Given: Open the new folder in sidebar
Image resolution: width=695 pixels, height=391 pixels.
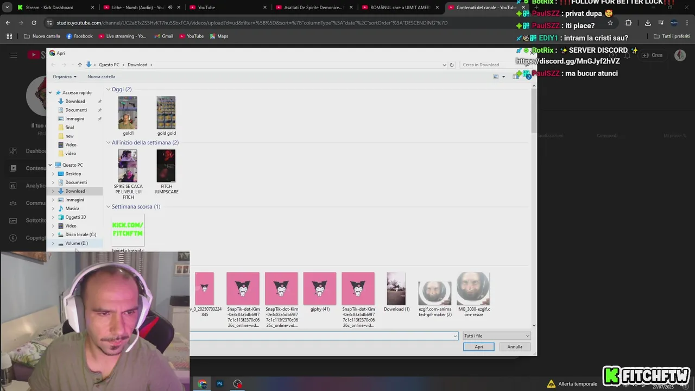Looking at the screenshot, I should [x=69, y=136].
